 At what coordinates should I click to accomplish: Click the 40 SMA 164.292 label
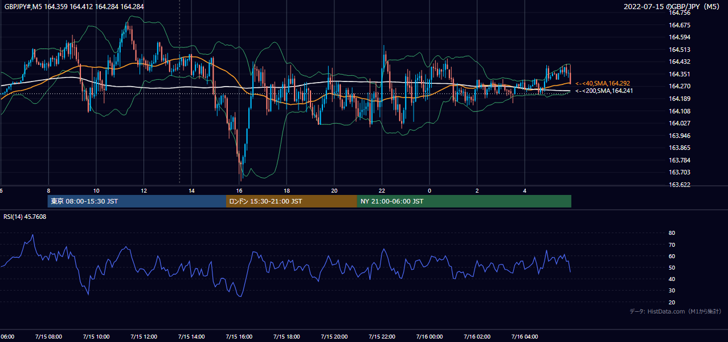[x=602, y=83]
